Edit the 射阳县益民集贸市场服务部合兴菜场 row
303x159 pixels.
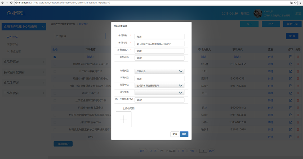click(291, 86)
